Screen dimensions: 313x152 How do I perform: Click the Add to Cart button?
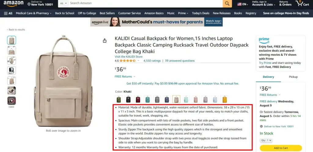[x=281, y=148]
